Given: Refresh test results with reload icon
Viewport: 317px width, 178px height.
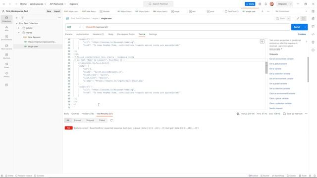Looking at the screenshot, I should [x=111, y=120].
